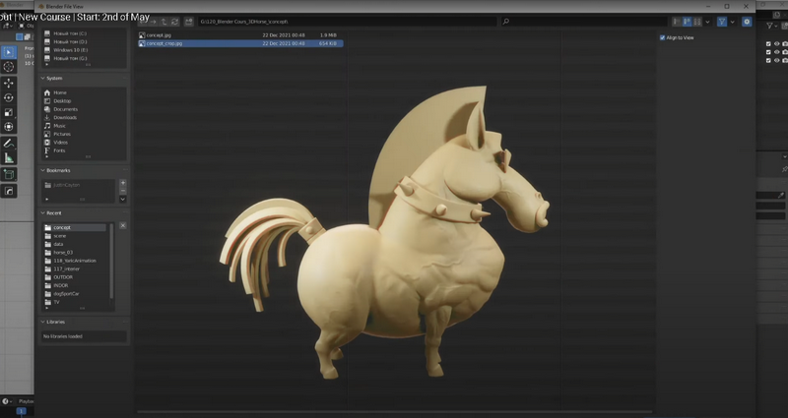Click the file search field
This screenshot has width=788, height=418.
(x=584, y=22)
